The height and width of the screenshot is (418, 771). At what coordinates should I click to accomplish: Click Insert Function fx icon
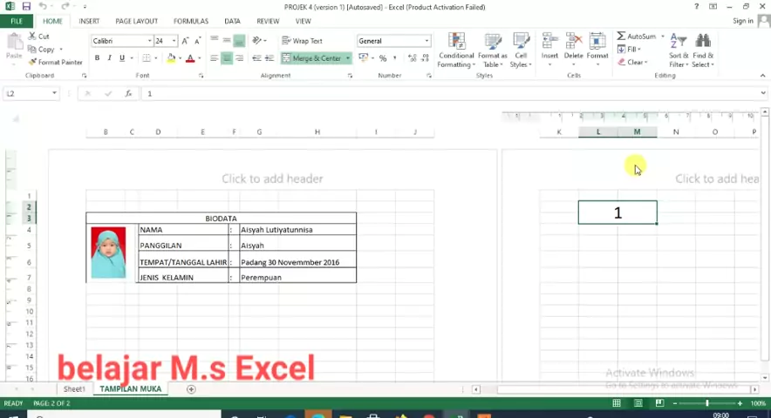(x=128, y=93)
